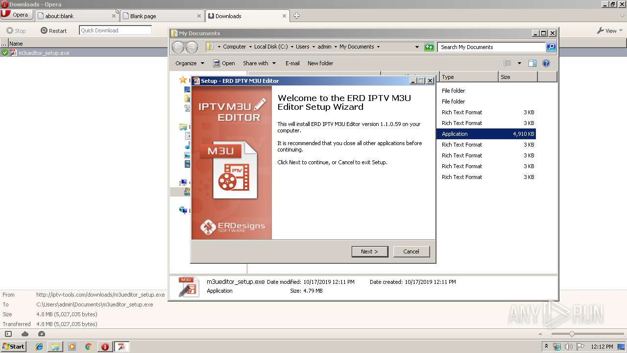Sort by the Type column header
This screenshot has height=353, width=627.
(x=469, y=77)
